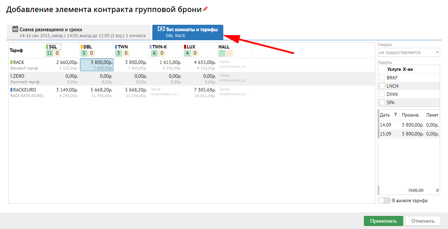Enable the LNCH package checkbox

(x=382, y=86)
